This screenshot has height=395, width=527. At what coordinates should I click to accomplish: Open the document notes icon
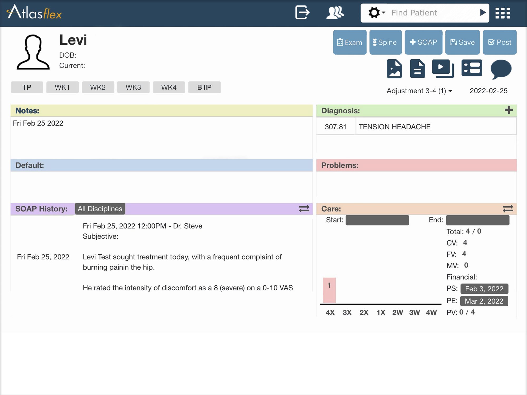tap(417, 69)
